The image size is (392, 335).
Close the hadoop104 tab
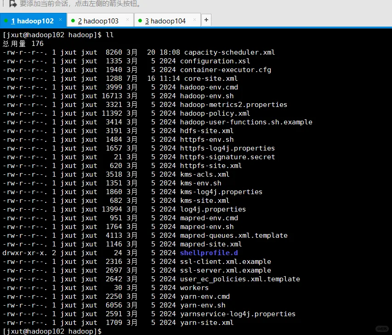tap(194, 20)
